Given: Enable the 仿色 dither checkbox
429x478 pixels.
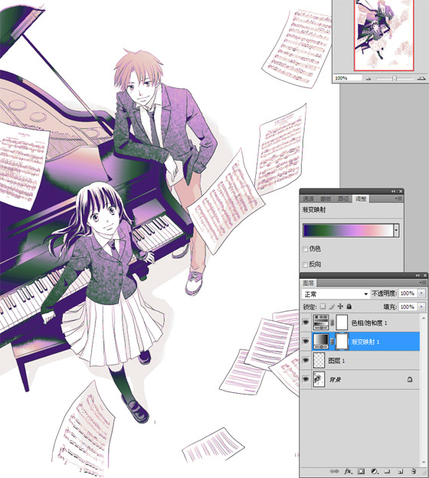Looking at the screenshot, I should pos(305,249).
